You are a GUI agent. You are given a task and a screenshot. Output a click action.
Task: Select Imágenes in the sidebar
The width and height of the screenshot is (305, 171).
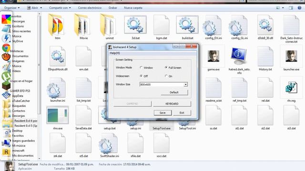18,61
